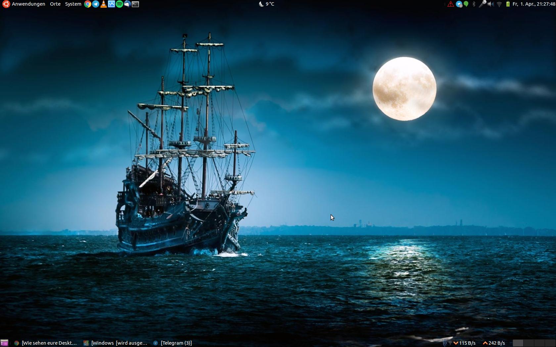The width and height of the screenshot is (556, 347).
Task: Open the Orte menu
Action: point(55,4)
